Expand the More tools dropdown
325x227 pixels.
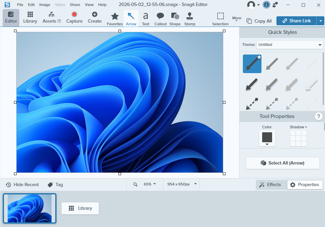237,19
